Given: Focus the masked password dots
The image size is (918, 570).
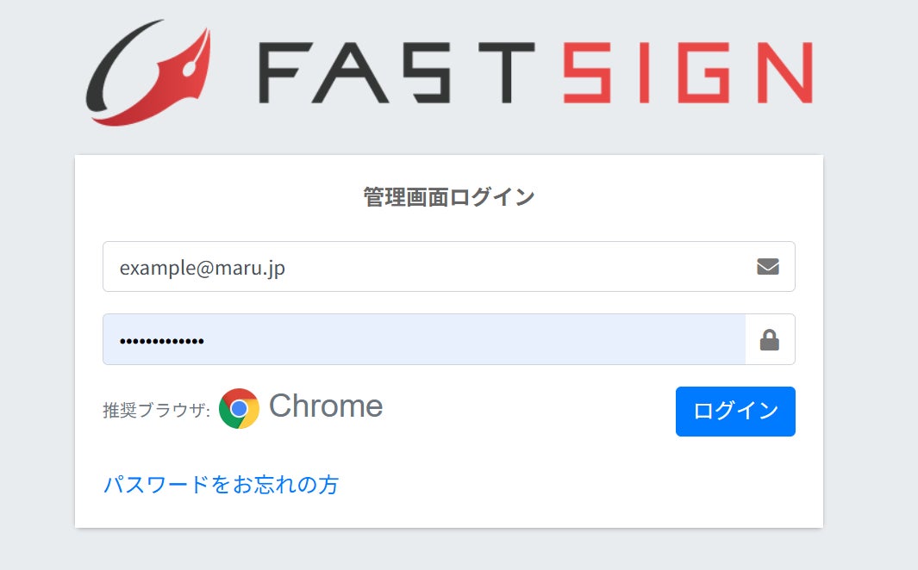Looking at the screenshot, I should pos(162,341).
